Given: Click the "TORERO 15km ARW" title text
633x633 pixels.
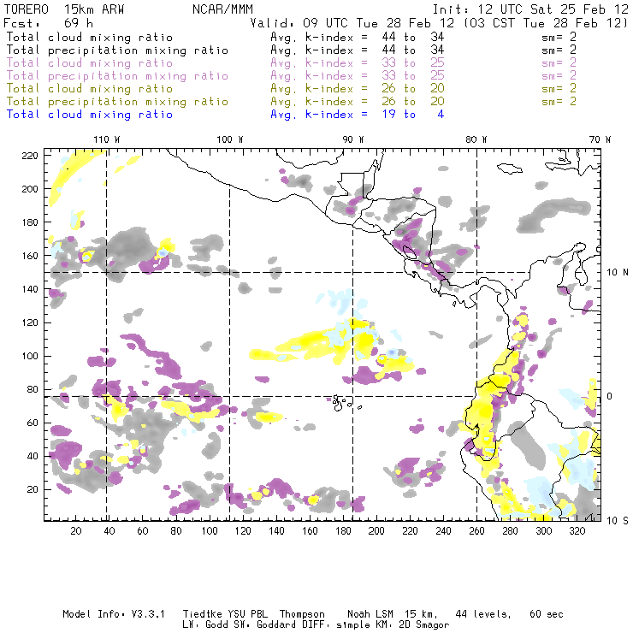Looking at the screenshot, I should pyautogui.click(x=64, y=9).
